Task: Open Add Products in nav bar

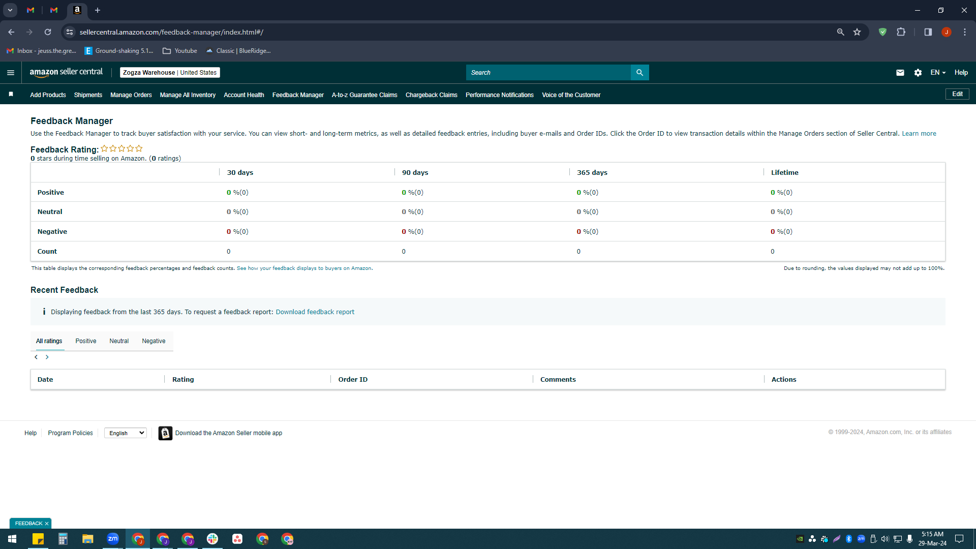Action: click(x=48, y=95)
